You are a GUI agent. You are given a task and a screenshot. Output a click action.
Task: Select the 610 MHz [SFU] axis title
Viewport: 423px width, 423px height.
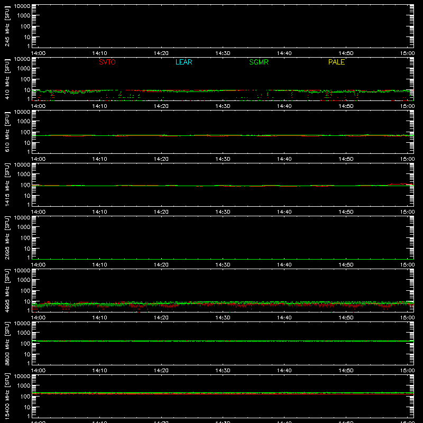7,132
